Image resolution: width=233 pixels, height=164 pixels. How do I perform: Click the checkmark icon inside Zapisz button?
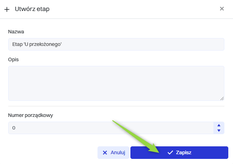[x=170, y=153]
